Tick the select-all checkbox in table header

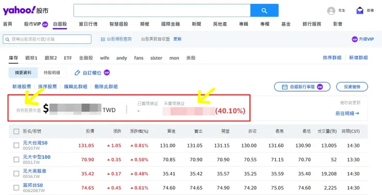tap(17, 132)
